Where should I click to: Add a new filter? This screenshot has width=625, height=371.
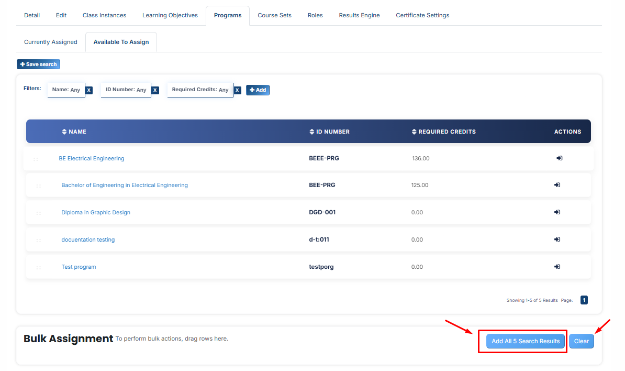(258, 90)
